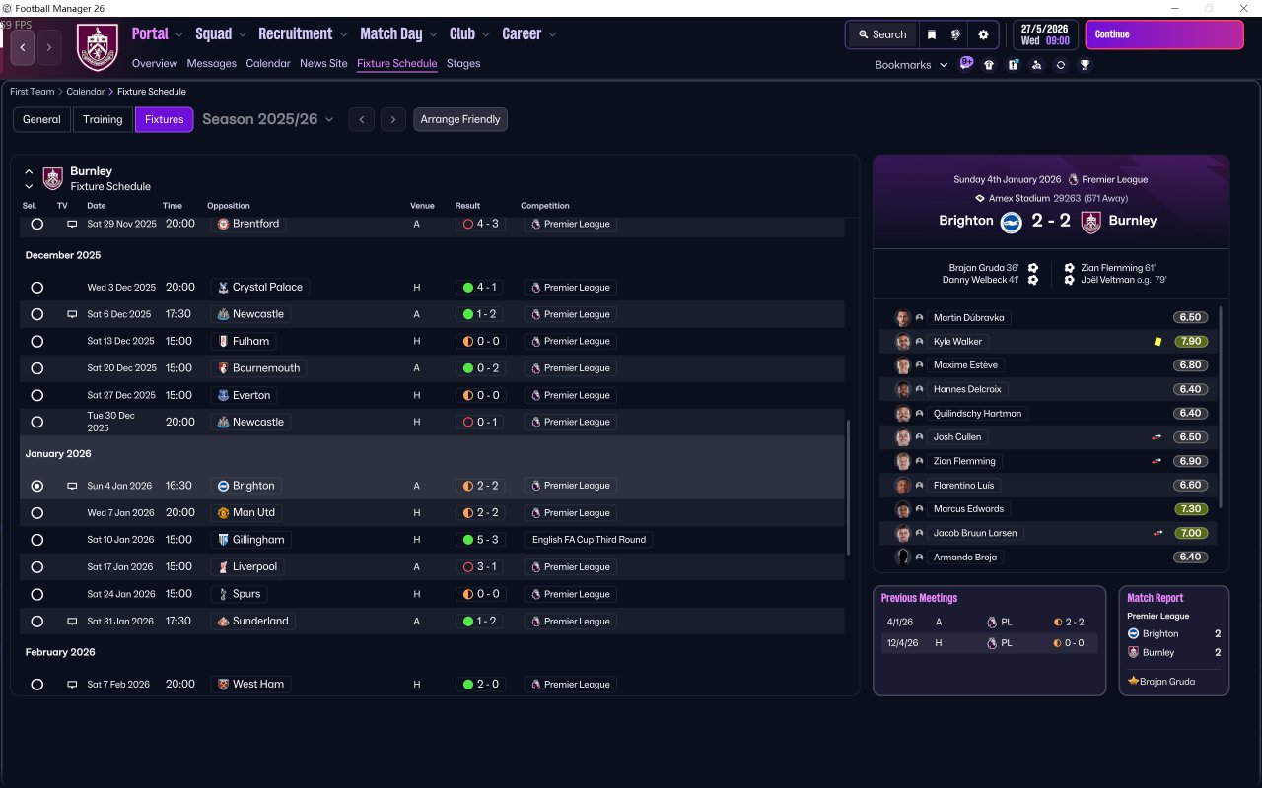Open the First Team breadcrumb link
Image resolution: width=1262 pixels, height=788 pixels.
[33, 92]
